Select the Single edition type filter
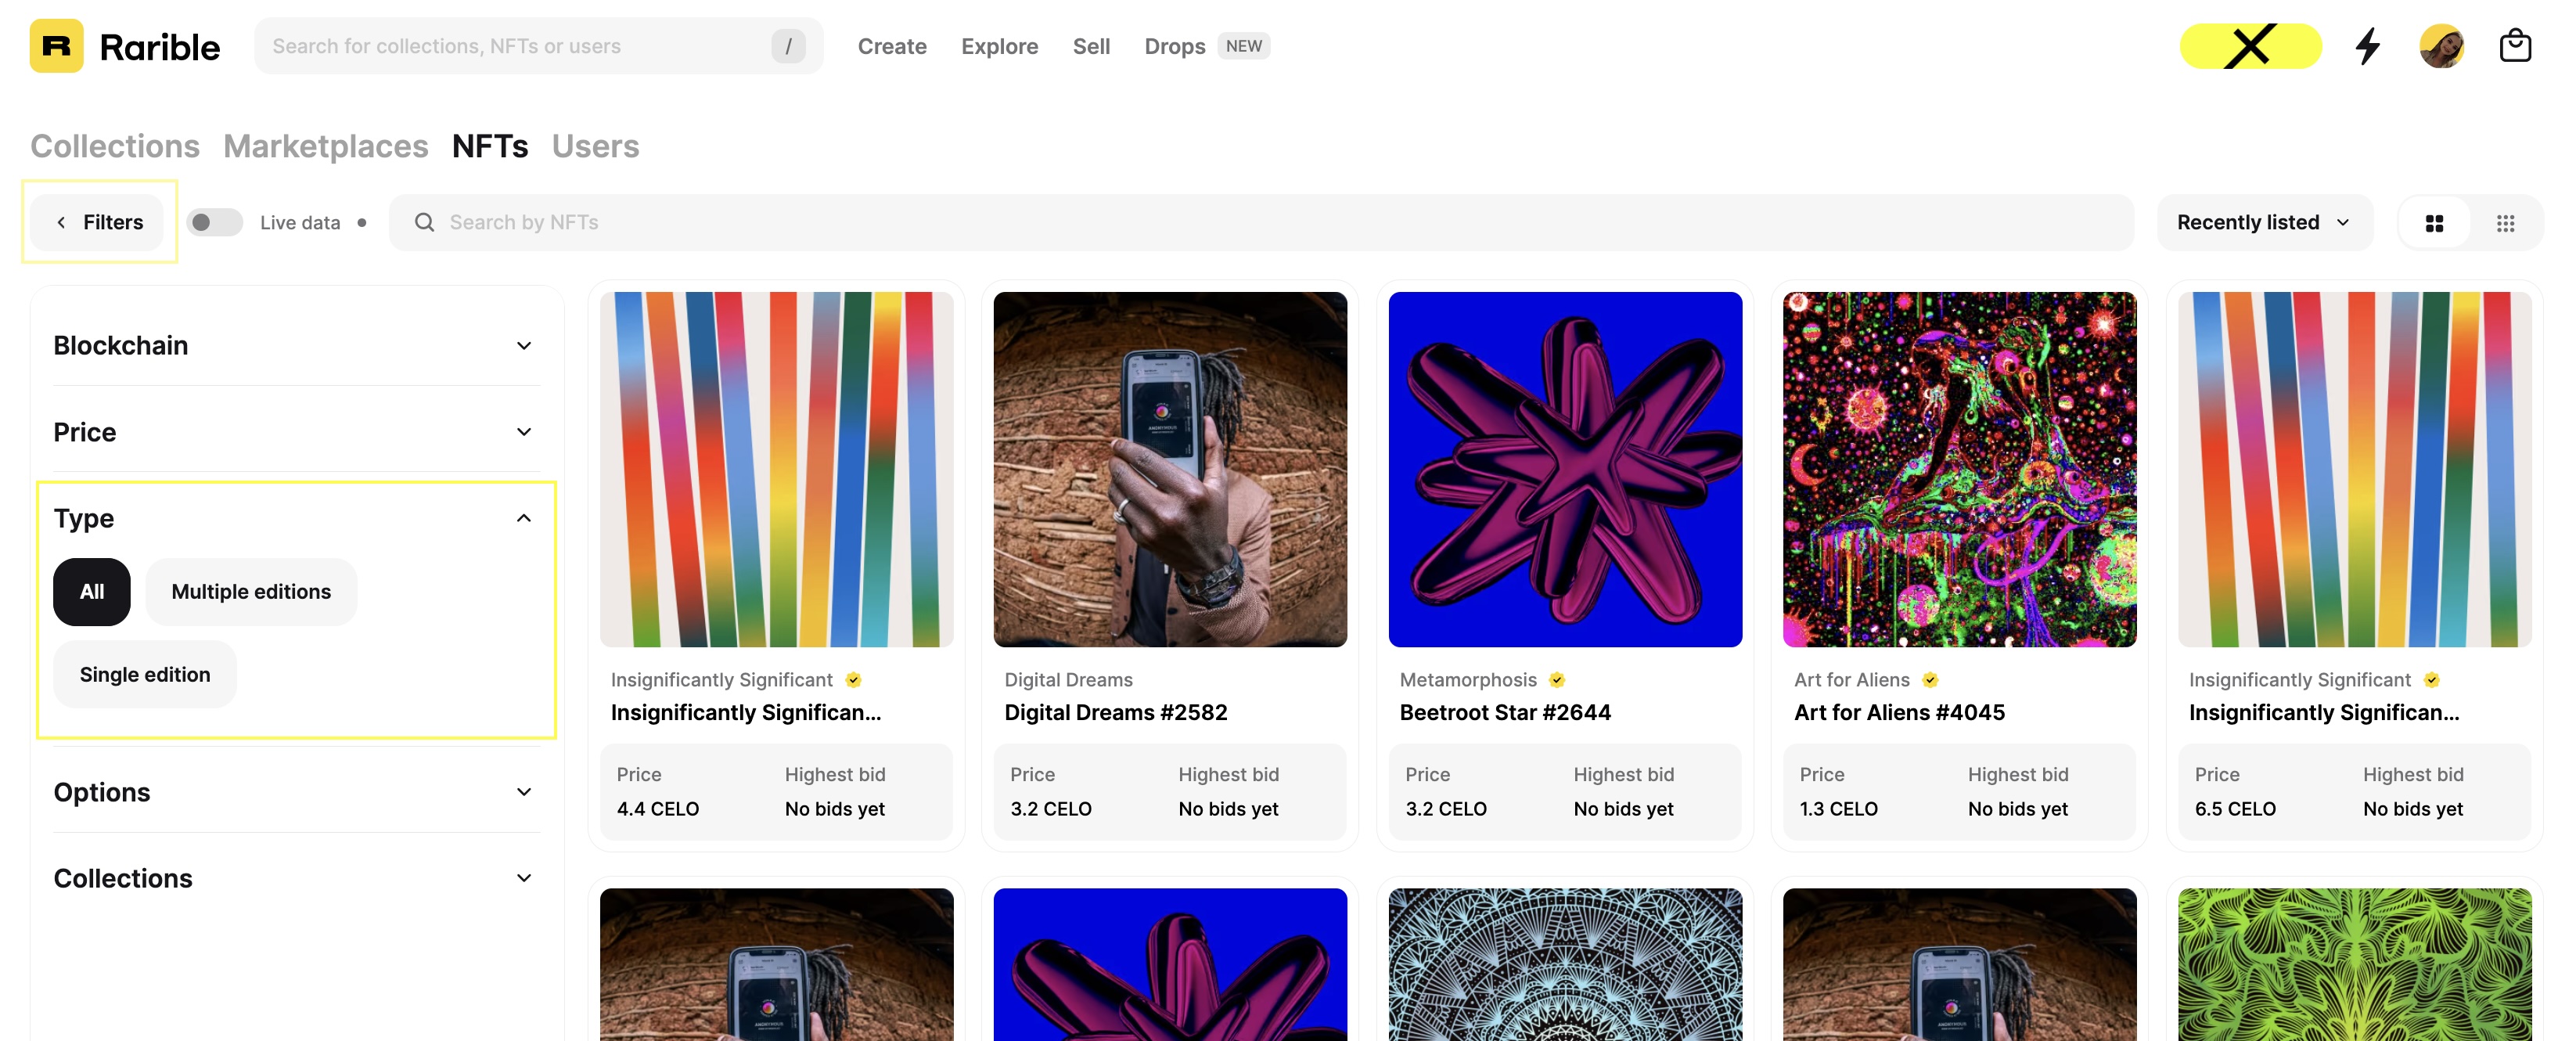The height and width of the screenshot is (1041, 2576). point(145,675)
